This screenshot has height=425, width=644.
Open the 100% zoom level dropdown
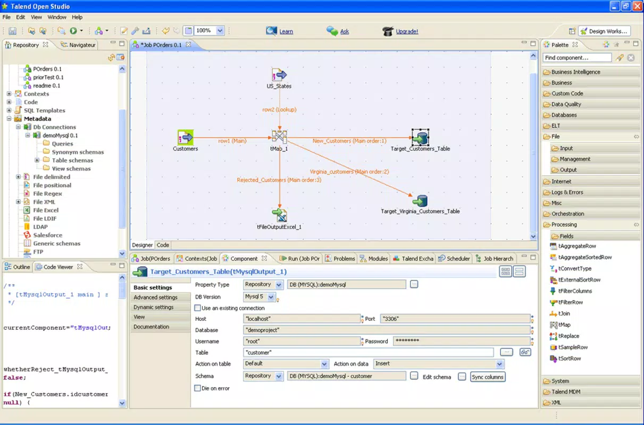coord(220,31)
